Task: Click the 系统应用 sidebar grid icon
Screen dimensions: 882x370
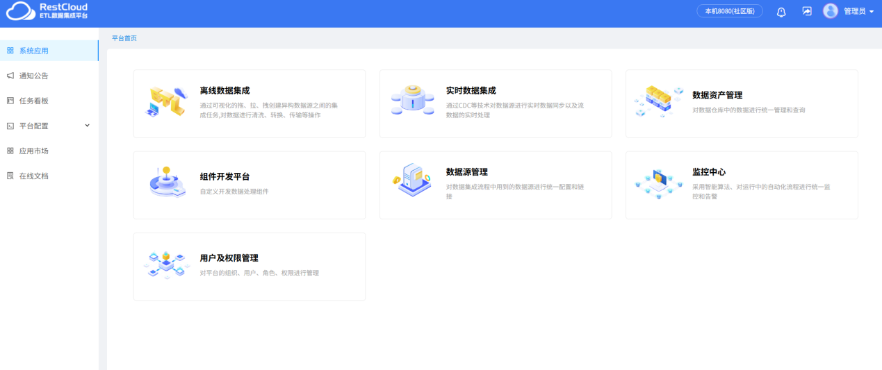Action: point(10,51)
